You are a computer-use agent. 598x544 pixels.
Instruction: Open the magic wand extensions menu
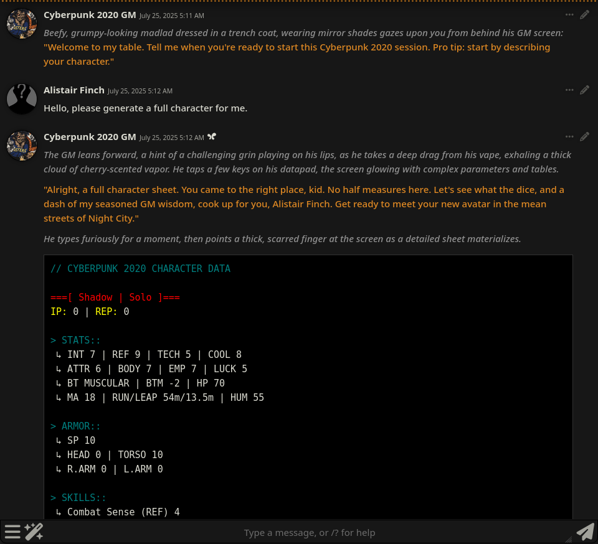34,532
